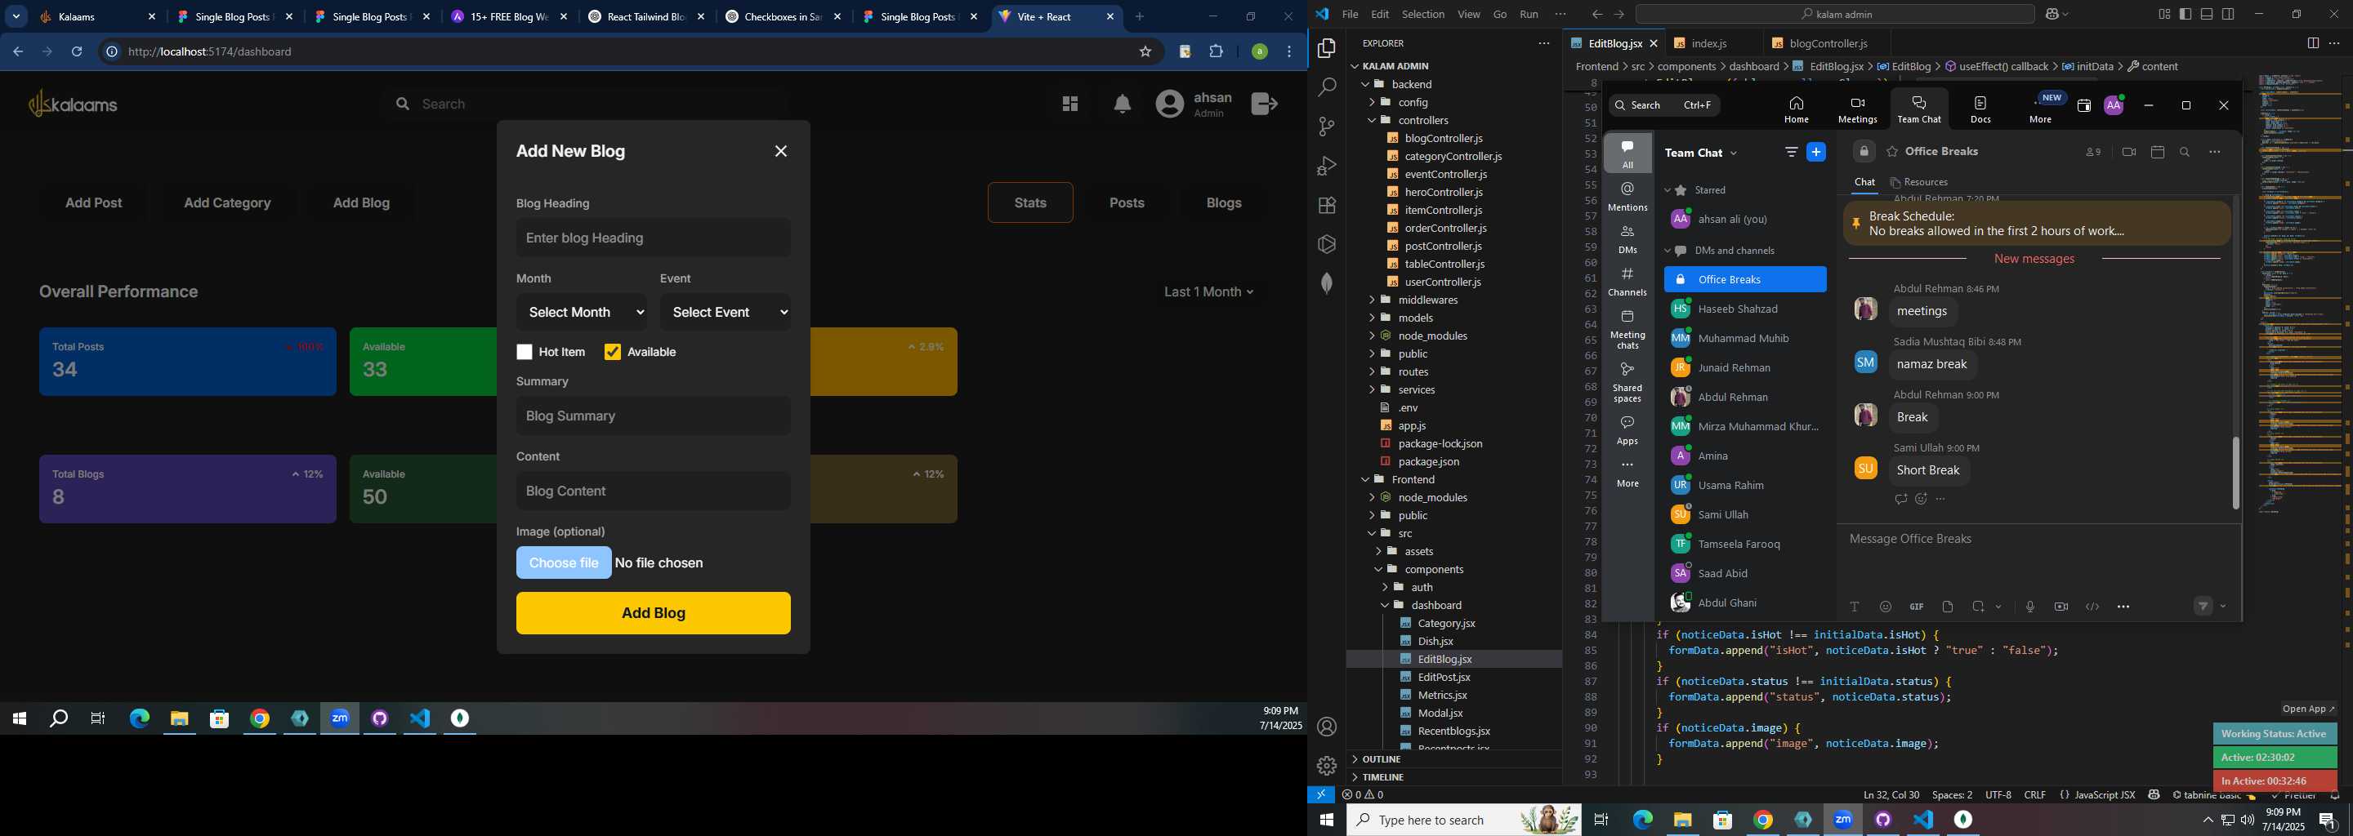Switch to the index.js editor tab
This screenshot has width=2353, height=836.
[x=1709, y=44]
